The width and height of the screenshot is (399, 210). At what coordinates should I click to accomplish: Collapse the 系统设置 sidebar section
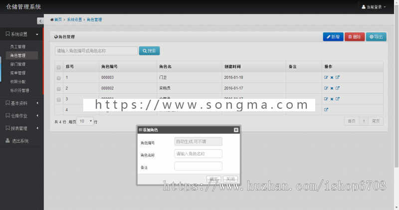(x=21, y=34)
